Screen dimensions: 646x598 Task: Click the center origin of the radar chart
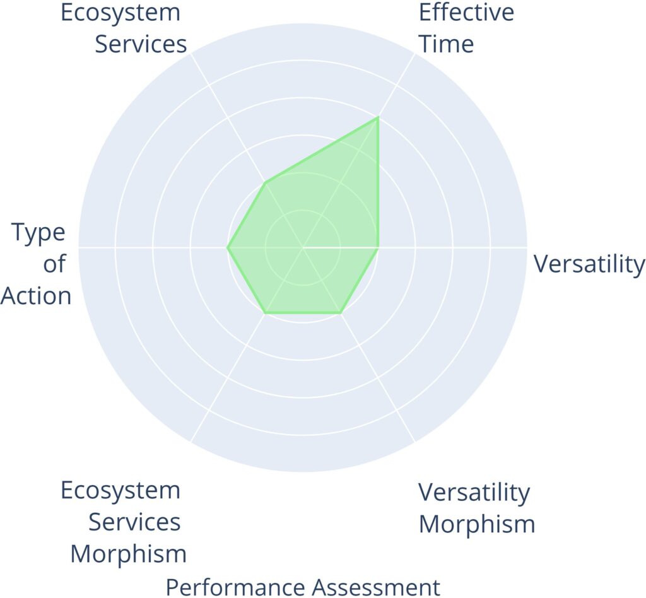303,247
